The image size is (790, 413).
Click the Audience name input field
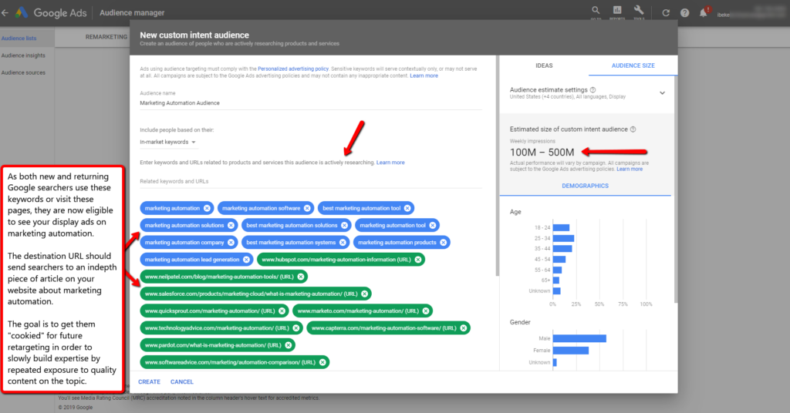(309, 102)
